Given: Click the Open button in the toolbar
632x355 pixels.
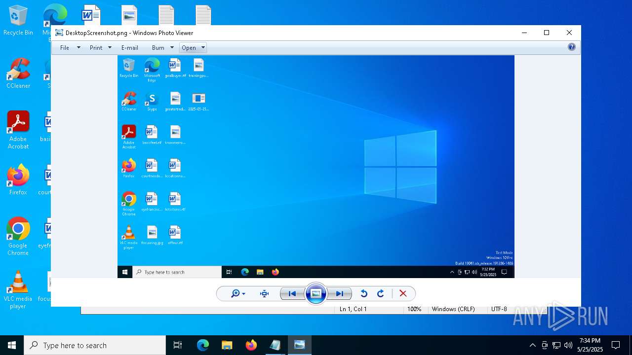Looking at the screenshot, I should point(189,48).
